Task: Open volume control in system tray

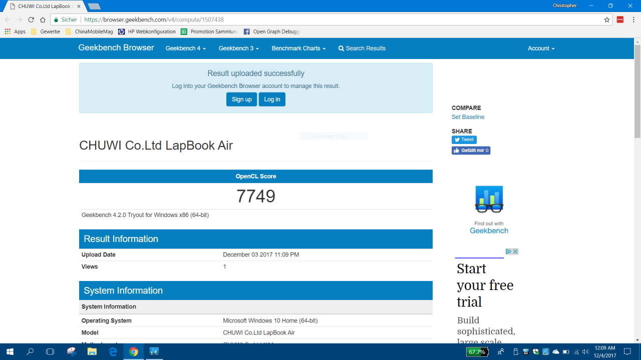Action: (x=585, y=352)
